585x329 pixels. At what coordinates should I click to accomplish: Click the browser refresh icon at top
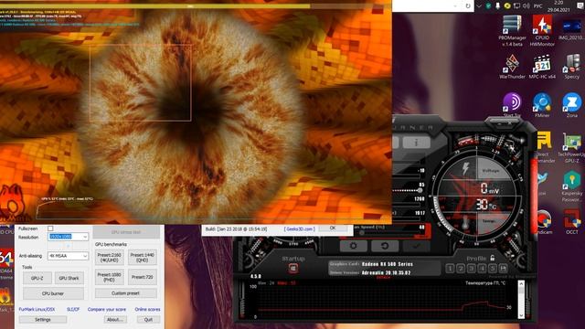pos(468,6)
